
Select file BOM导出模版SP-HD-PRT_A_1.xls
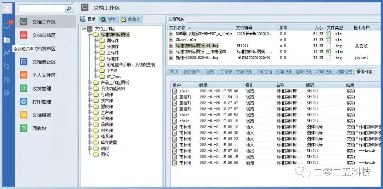204,34
